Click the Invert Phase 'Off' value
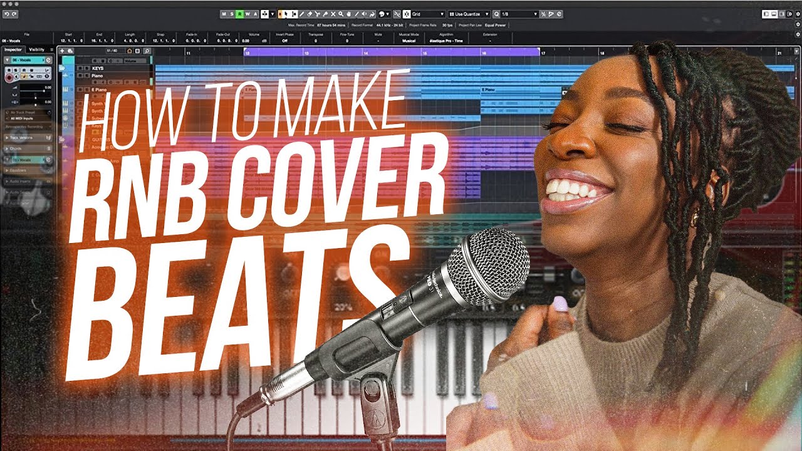This screenshot has height=451, width=802. coord(284,40)
